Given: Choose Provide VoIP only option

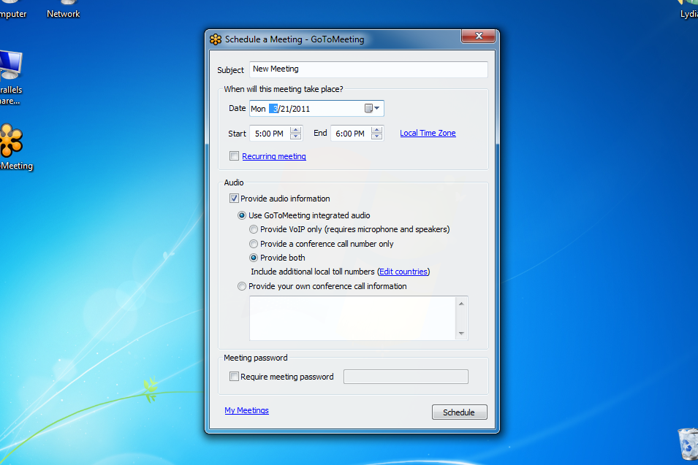Looking at the screenshot, I should [x=254, y=229].
